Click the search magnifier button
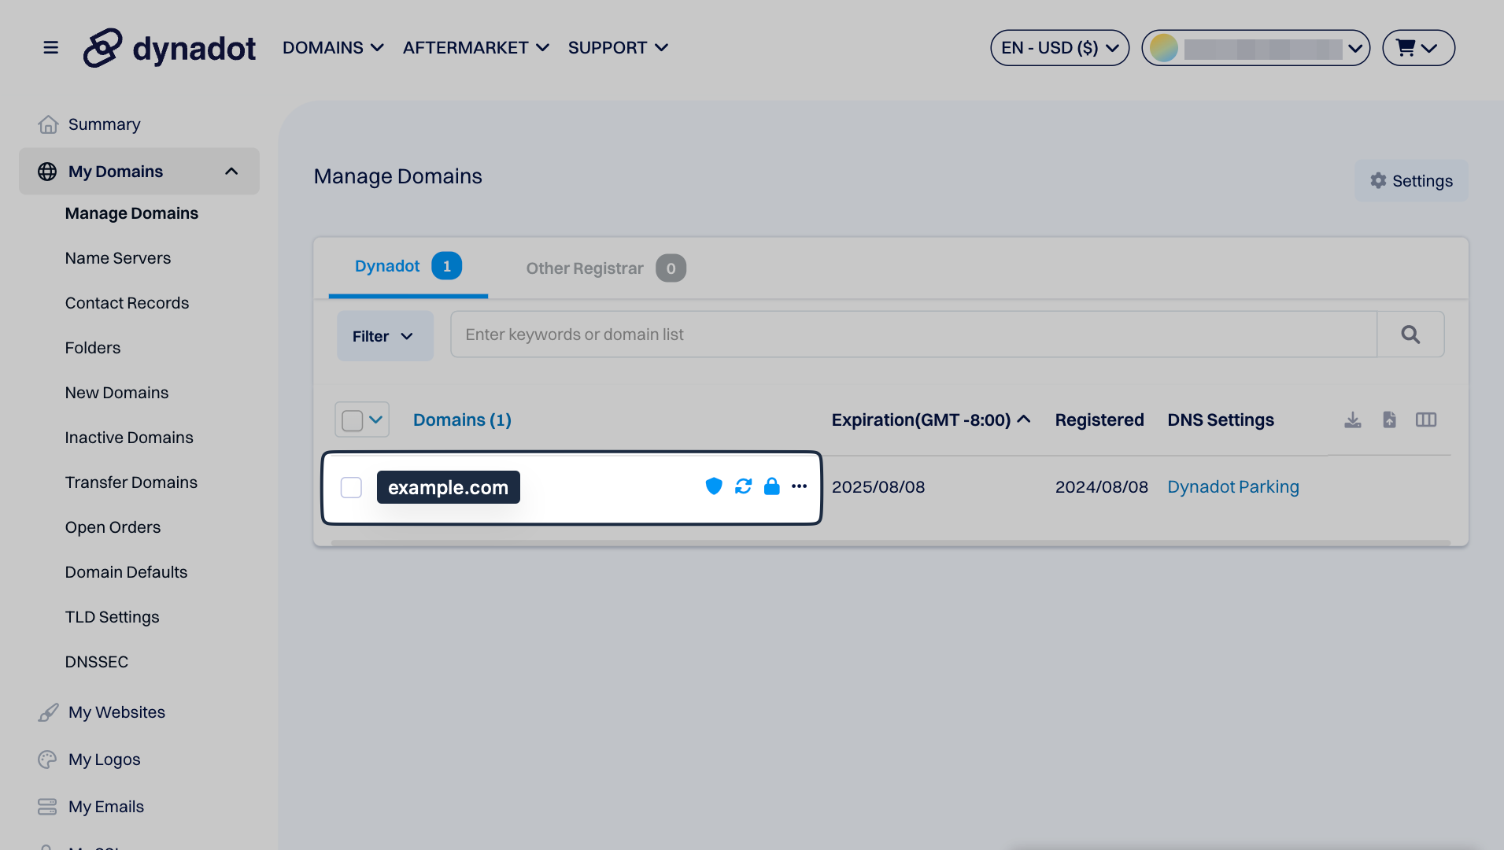Viewport: 1504px width, 850px height. 1410,334
